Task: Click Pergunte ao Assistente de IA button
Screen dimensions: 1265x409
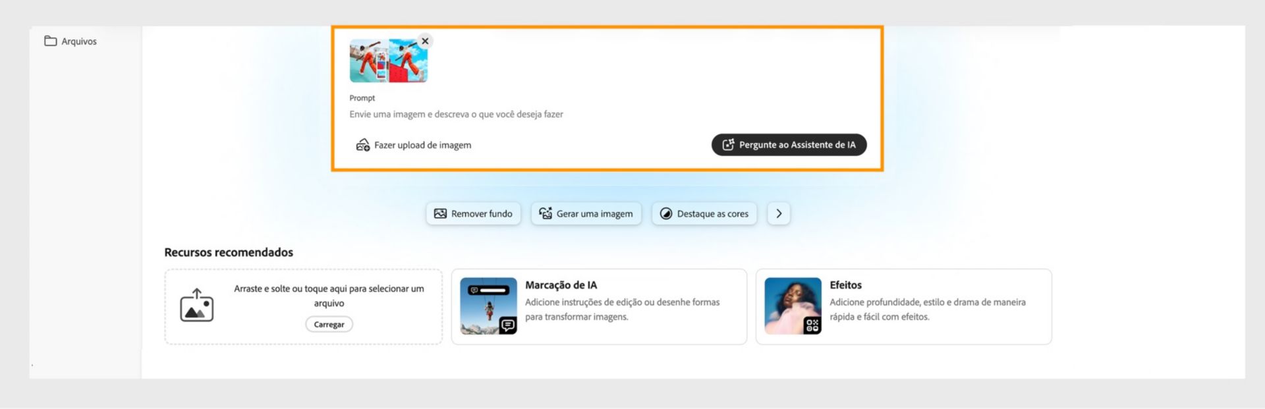Action: 789,145
